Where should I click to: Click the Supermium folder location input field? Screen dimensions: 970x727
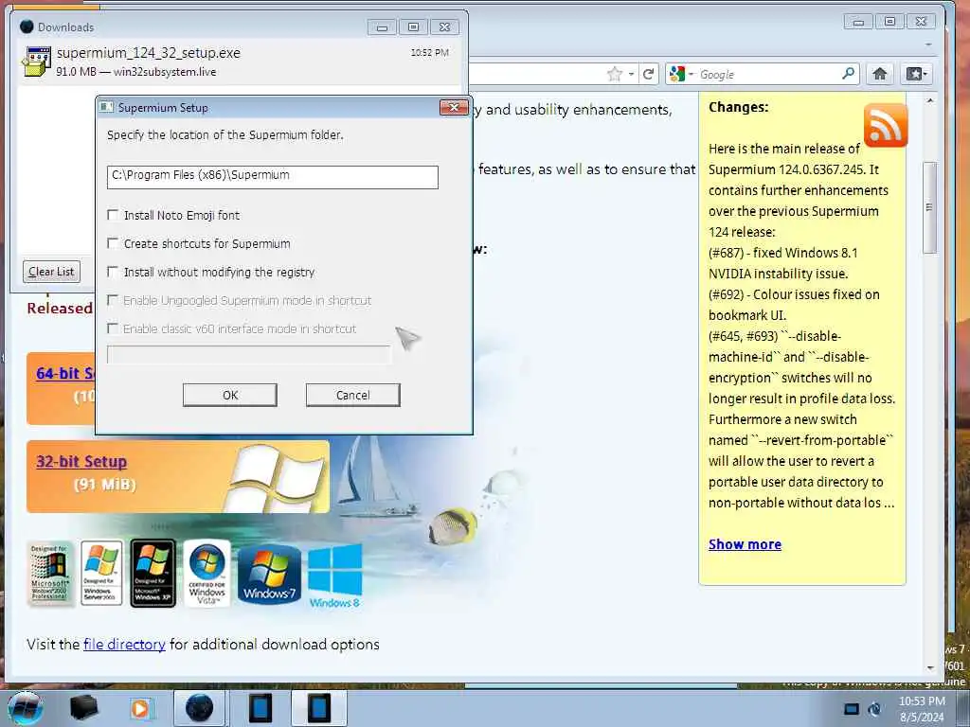(x=273, y=177)
